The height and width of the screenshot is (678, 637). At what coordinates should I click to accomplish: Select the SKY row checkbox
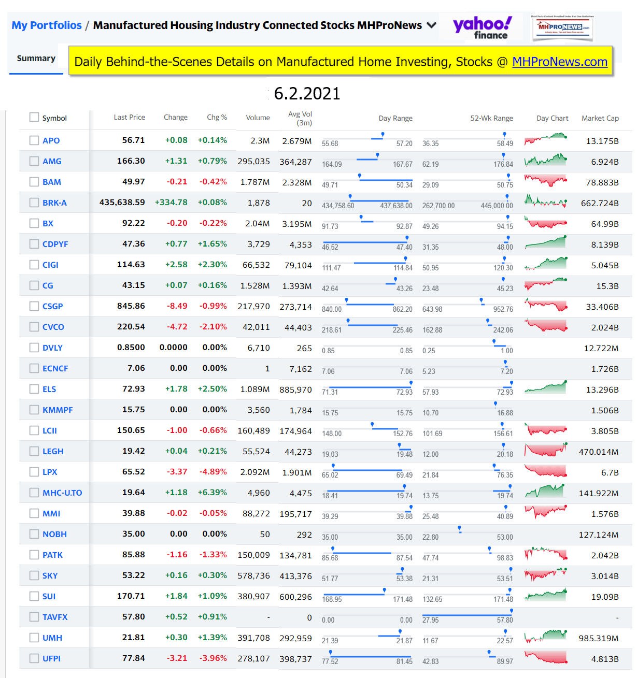34,575
